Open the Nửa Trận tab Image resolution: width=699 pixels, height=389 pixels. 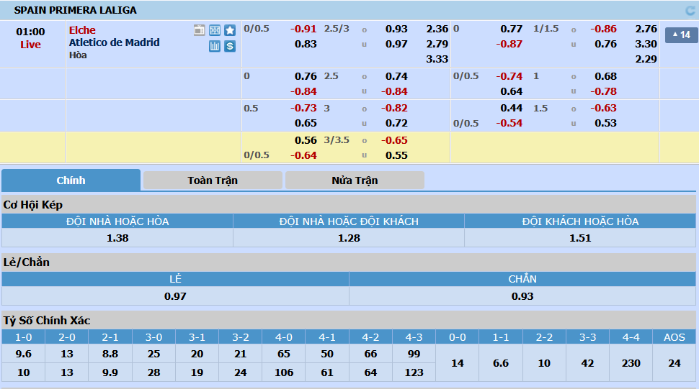tap(355, 180)
